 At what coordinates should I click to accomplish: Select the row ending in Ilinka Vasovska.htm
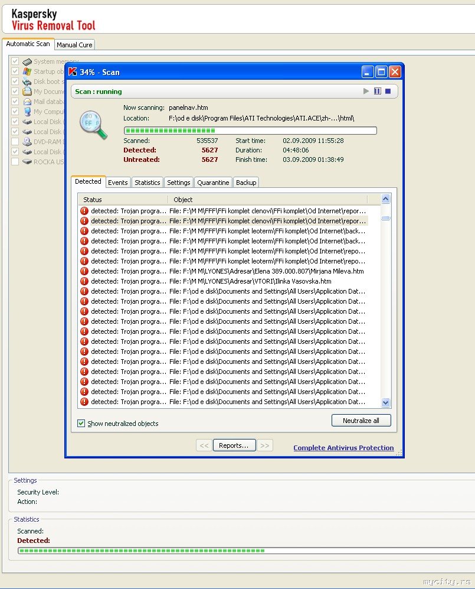(x=223, y=281)
